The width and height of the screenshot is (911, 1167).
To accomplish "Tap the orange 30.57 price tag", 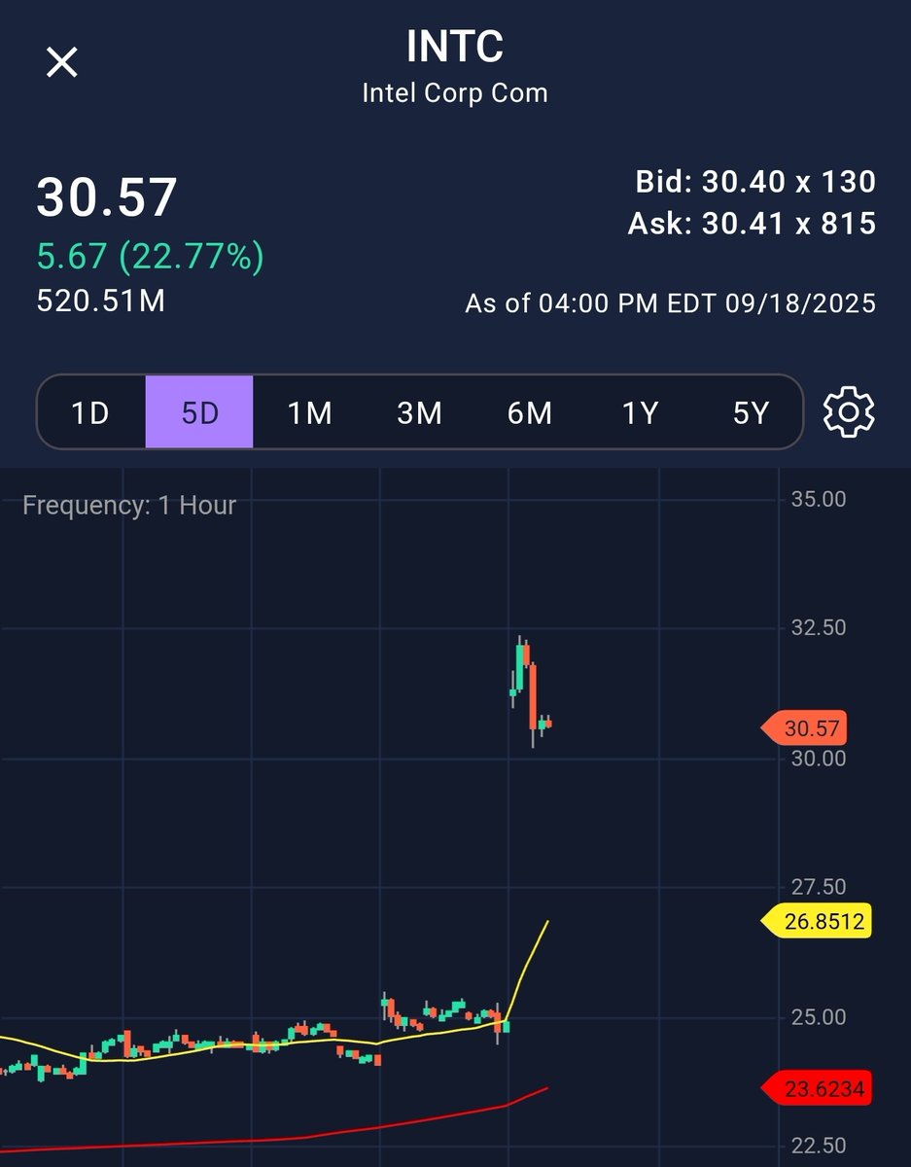I will point(805,728).
